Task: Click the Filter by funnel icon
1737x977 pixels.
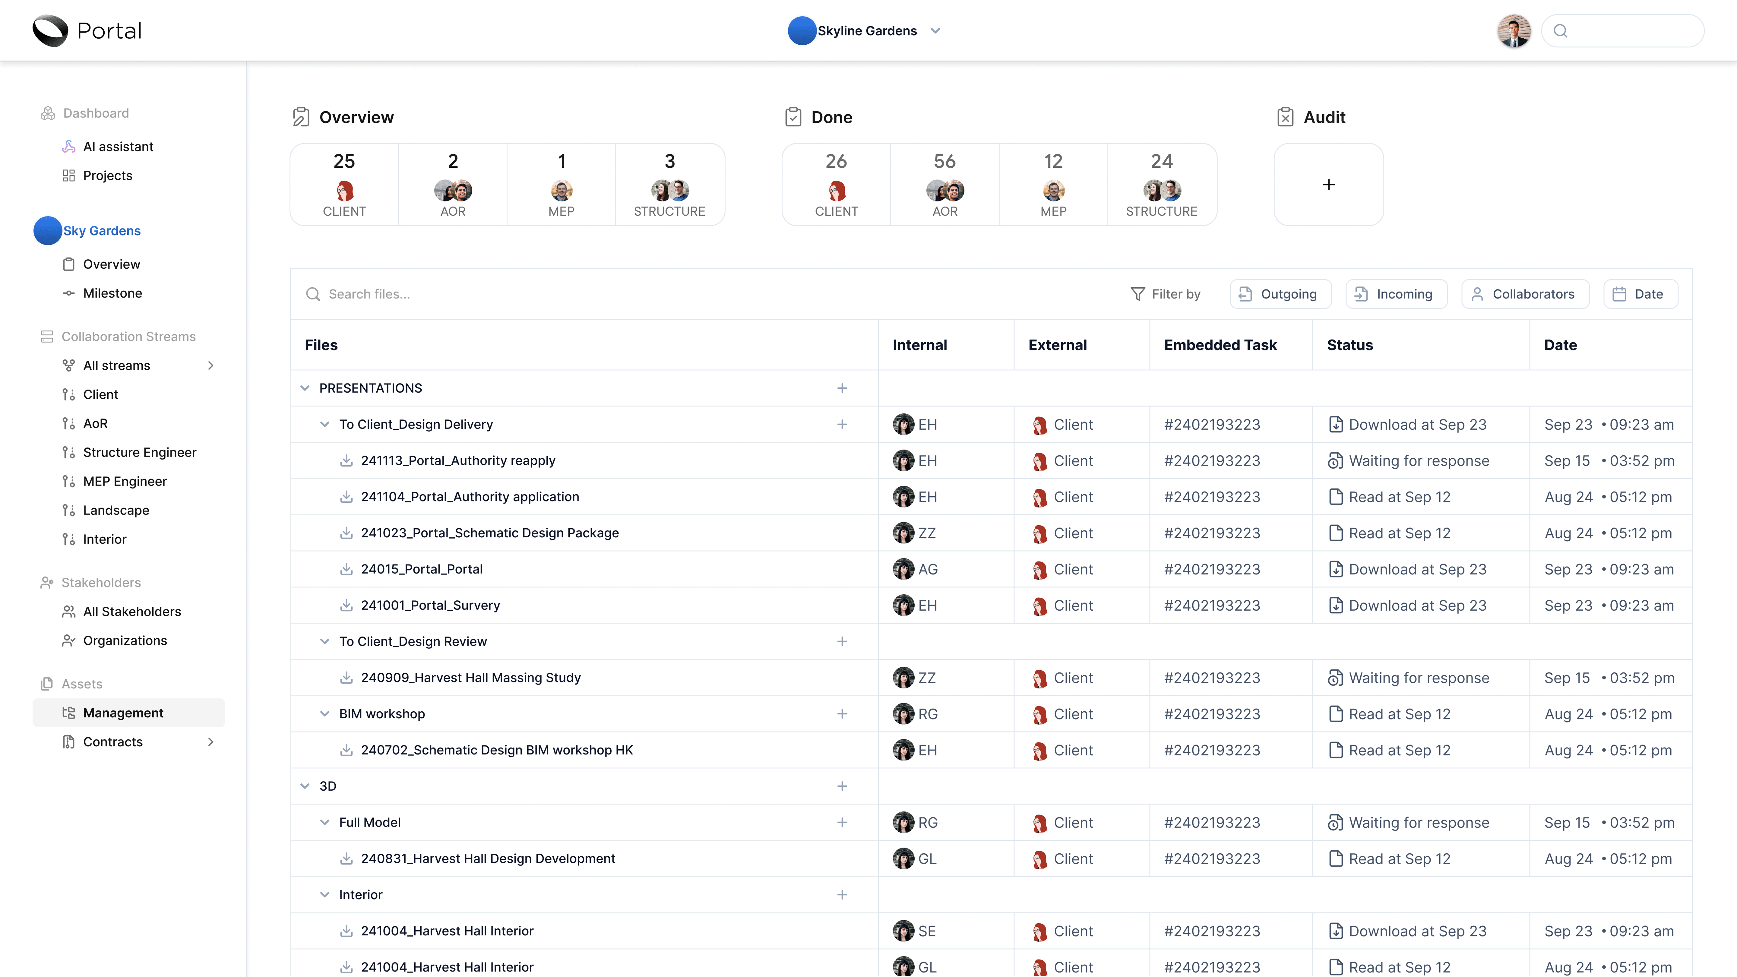Action: [1137, 294]
